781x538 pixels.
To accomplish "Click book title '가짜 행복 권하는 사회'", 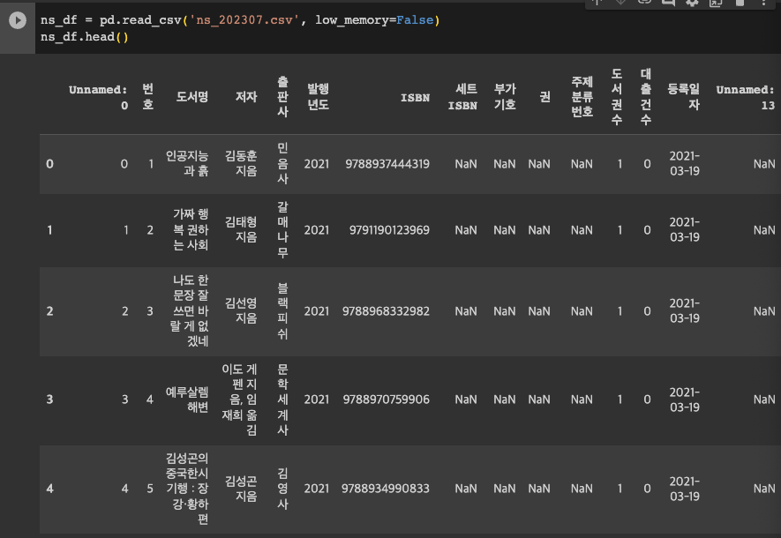I will [191, 230].
